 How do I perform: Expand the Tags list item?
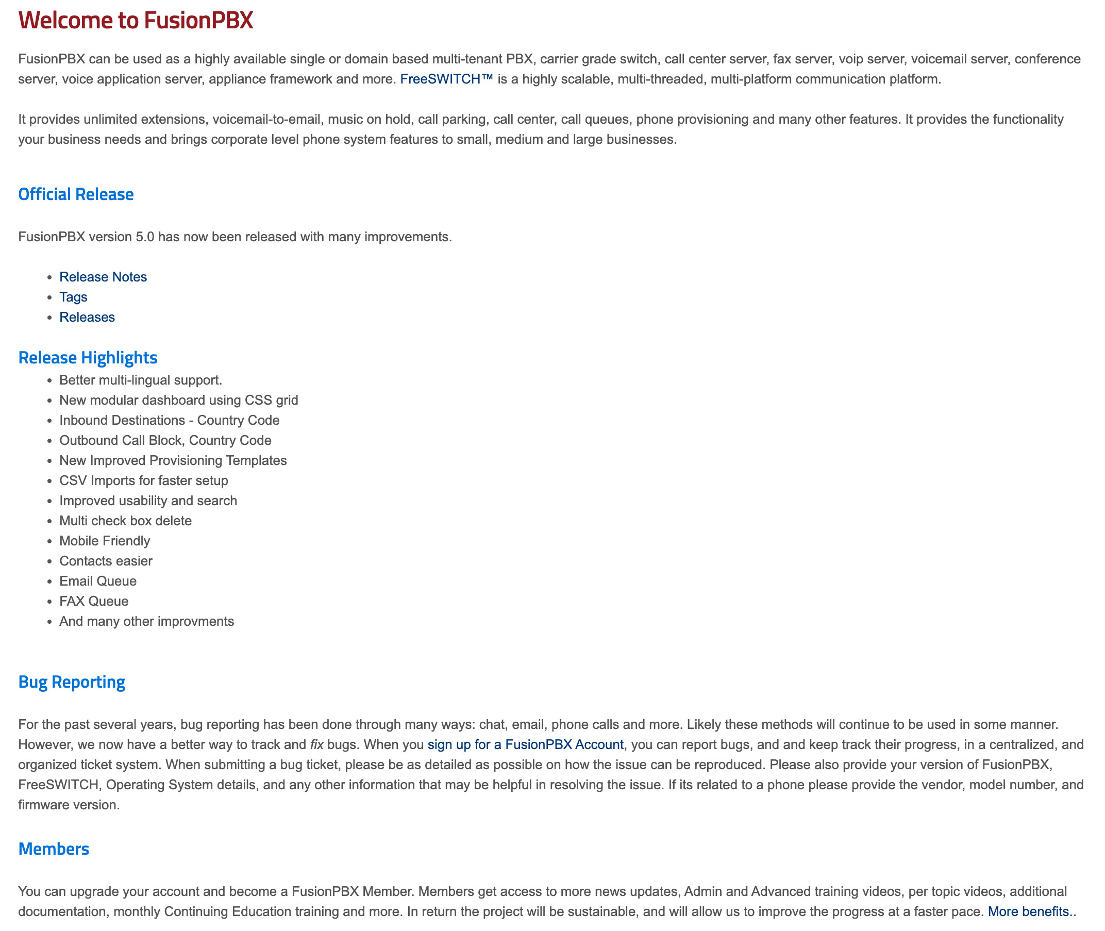[73, 296]
